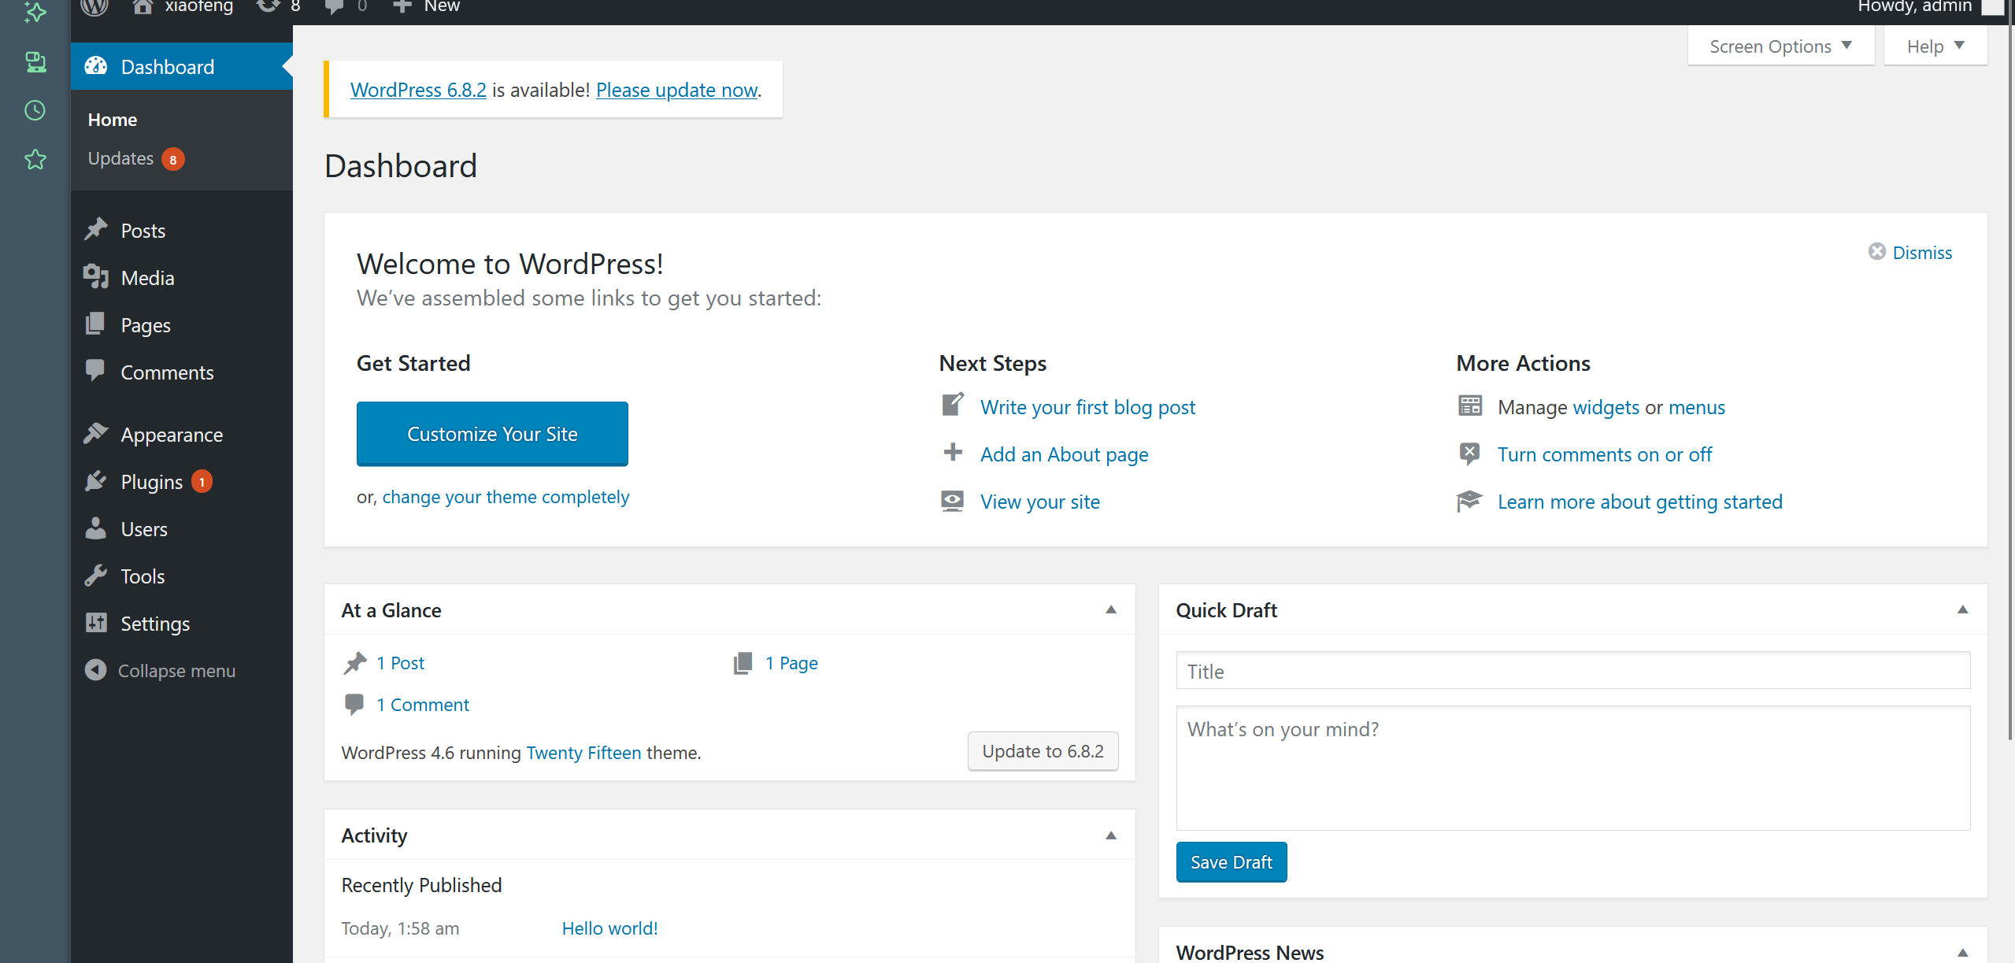Collapse the WordPress News panel
The height and width of the screenshot is (963, 2015).
[x=1963, y=952]
